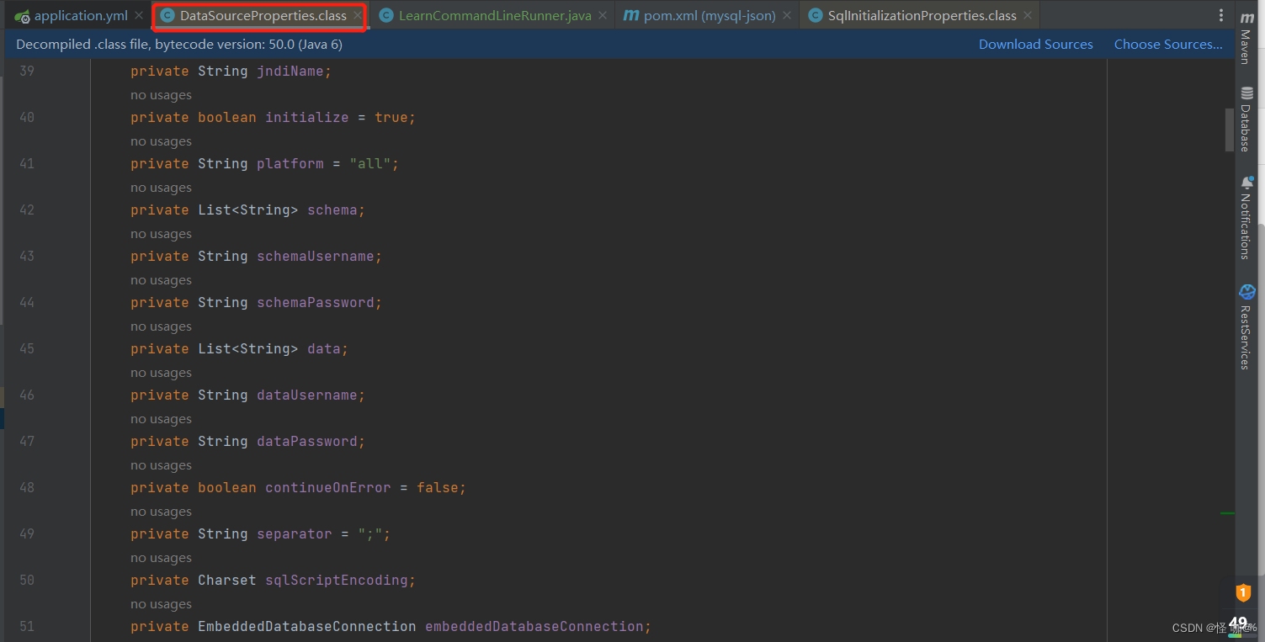
Task: Click the separator field name
Action: 295,534
